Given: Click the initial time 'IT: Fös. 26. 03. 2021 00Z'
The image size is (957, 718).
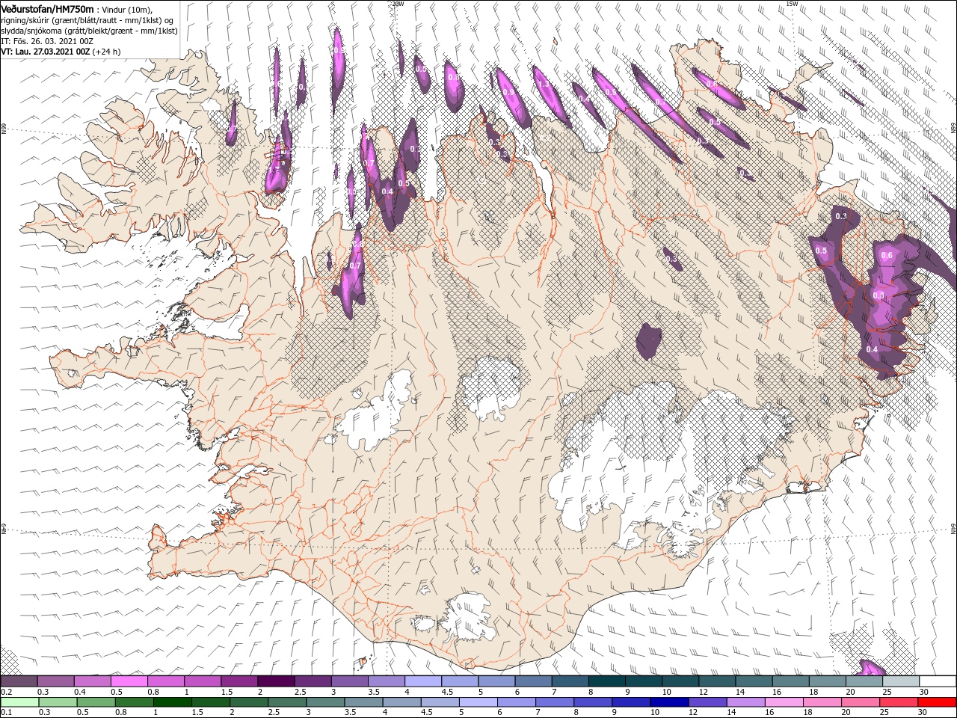Looking at the screenshot, I should click(47, 41).
